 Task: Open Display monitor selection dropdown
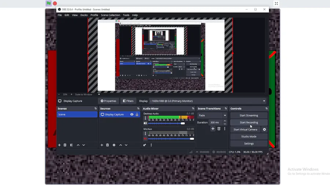(x=208, y=101)
